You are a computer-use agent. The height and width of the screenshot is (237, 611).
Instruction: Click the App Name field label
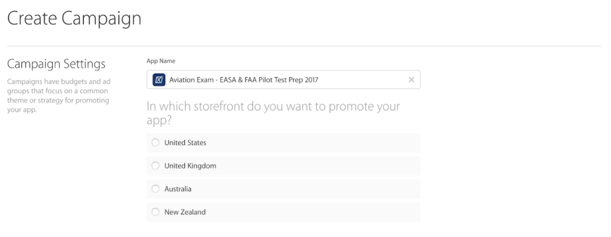pos(161,61)
